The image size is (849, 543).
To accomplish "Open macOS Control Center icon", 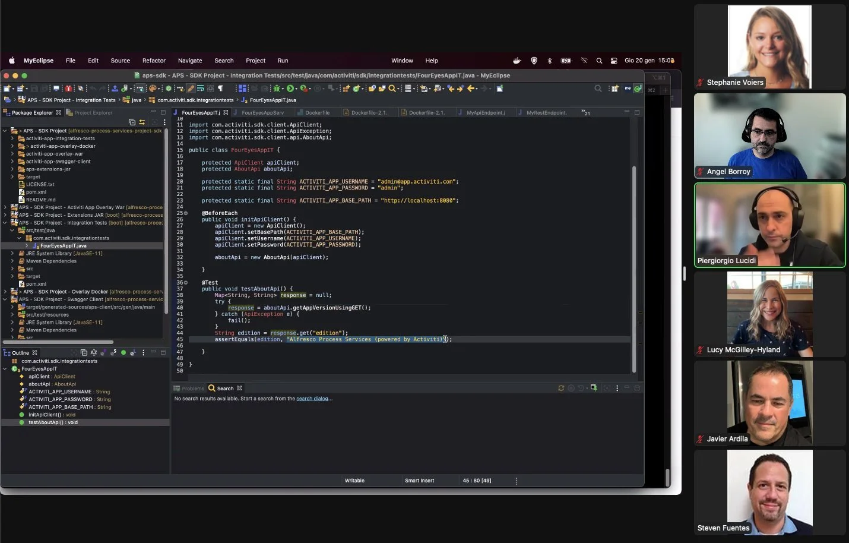I will (614, 61).
